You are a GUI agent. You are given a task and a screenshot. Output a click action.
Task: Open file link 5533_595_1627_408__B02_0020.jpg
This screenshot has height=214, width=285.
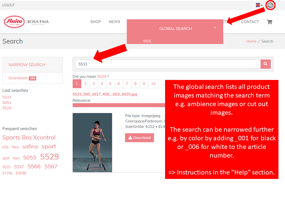tap(105, 94)
